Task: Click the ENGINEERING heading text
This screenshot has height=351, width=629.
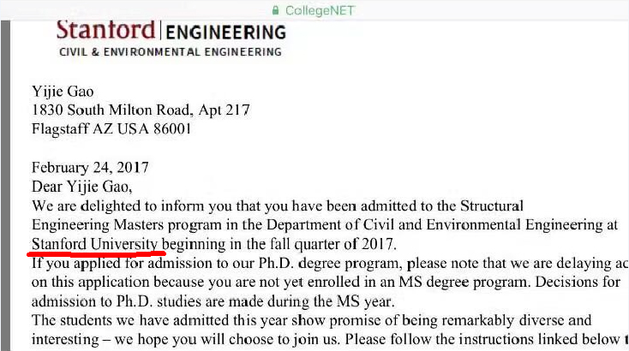Action: pyautogui.click(x=225, y=33)
